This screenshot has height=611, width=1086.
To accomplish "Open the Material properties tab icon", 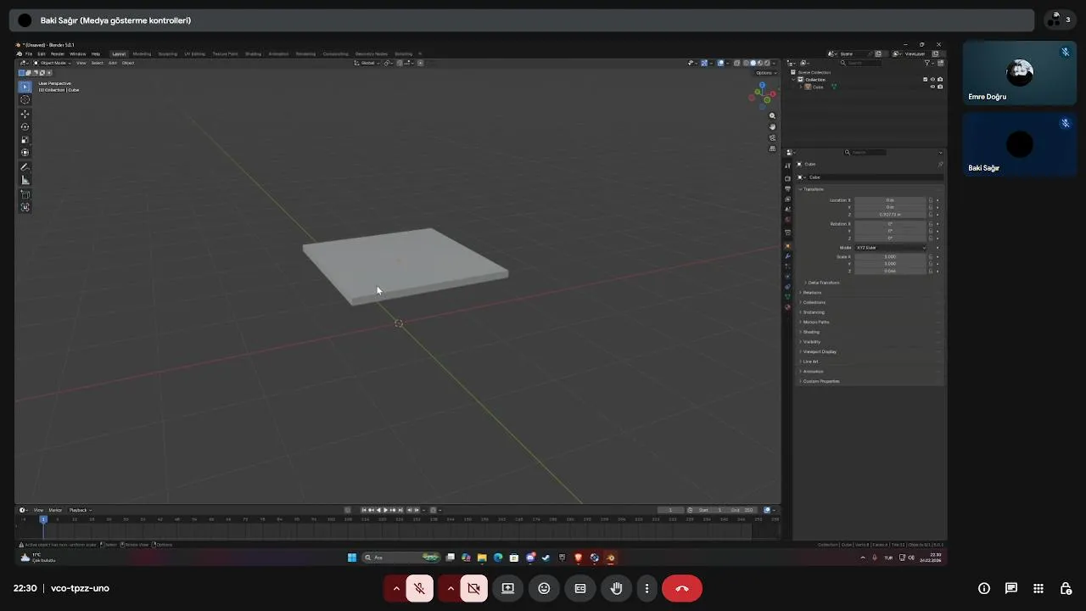I will [x=787, y=307].
